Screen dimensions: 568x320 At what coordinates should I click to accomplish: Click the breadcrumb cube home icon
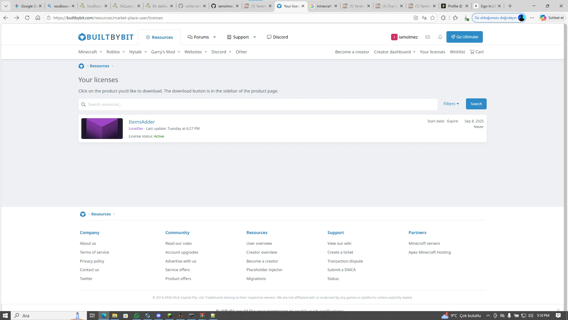tap(81, 66)
